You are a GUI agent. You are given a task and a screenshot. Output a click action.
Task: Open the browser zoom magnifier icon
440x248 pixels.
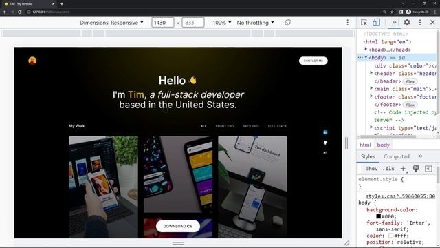[x=384, y=12]
